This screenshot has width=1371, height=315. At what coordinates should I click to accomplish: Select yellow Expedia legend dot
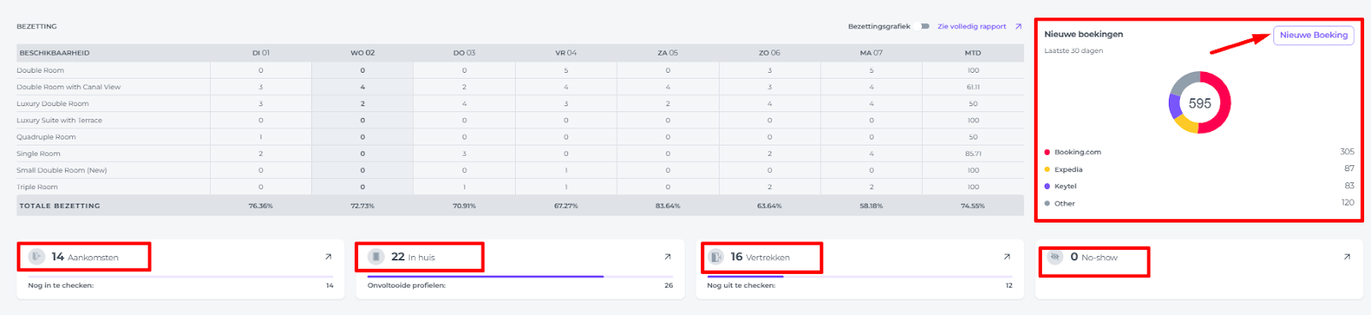click(x=1047, y=169)
